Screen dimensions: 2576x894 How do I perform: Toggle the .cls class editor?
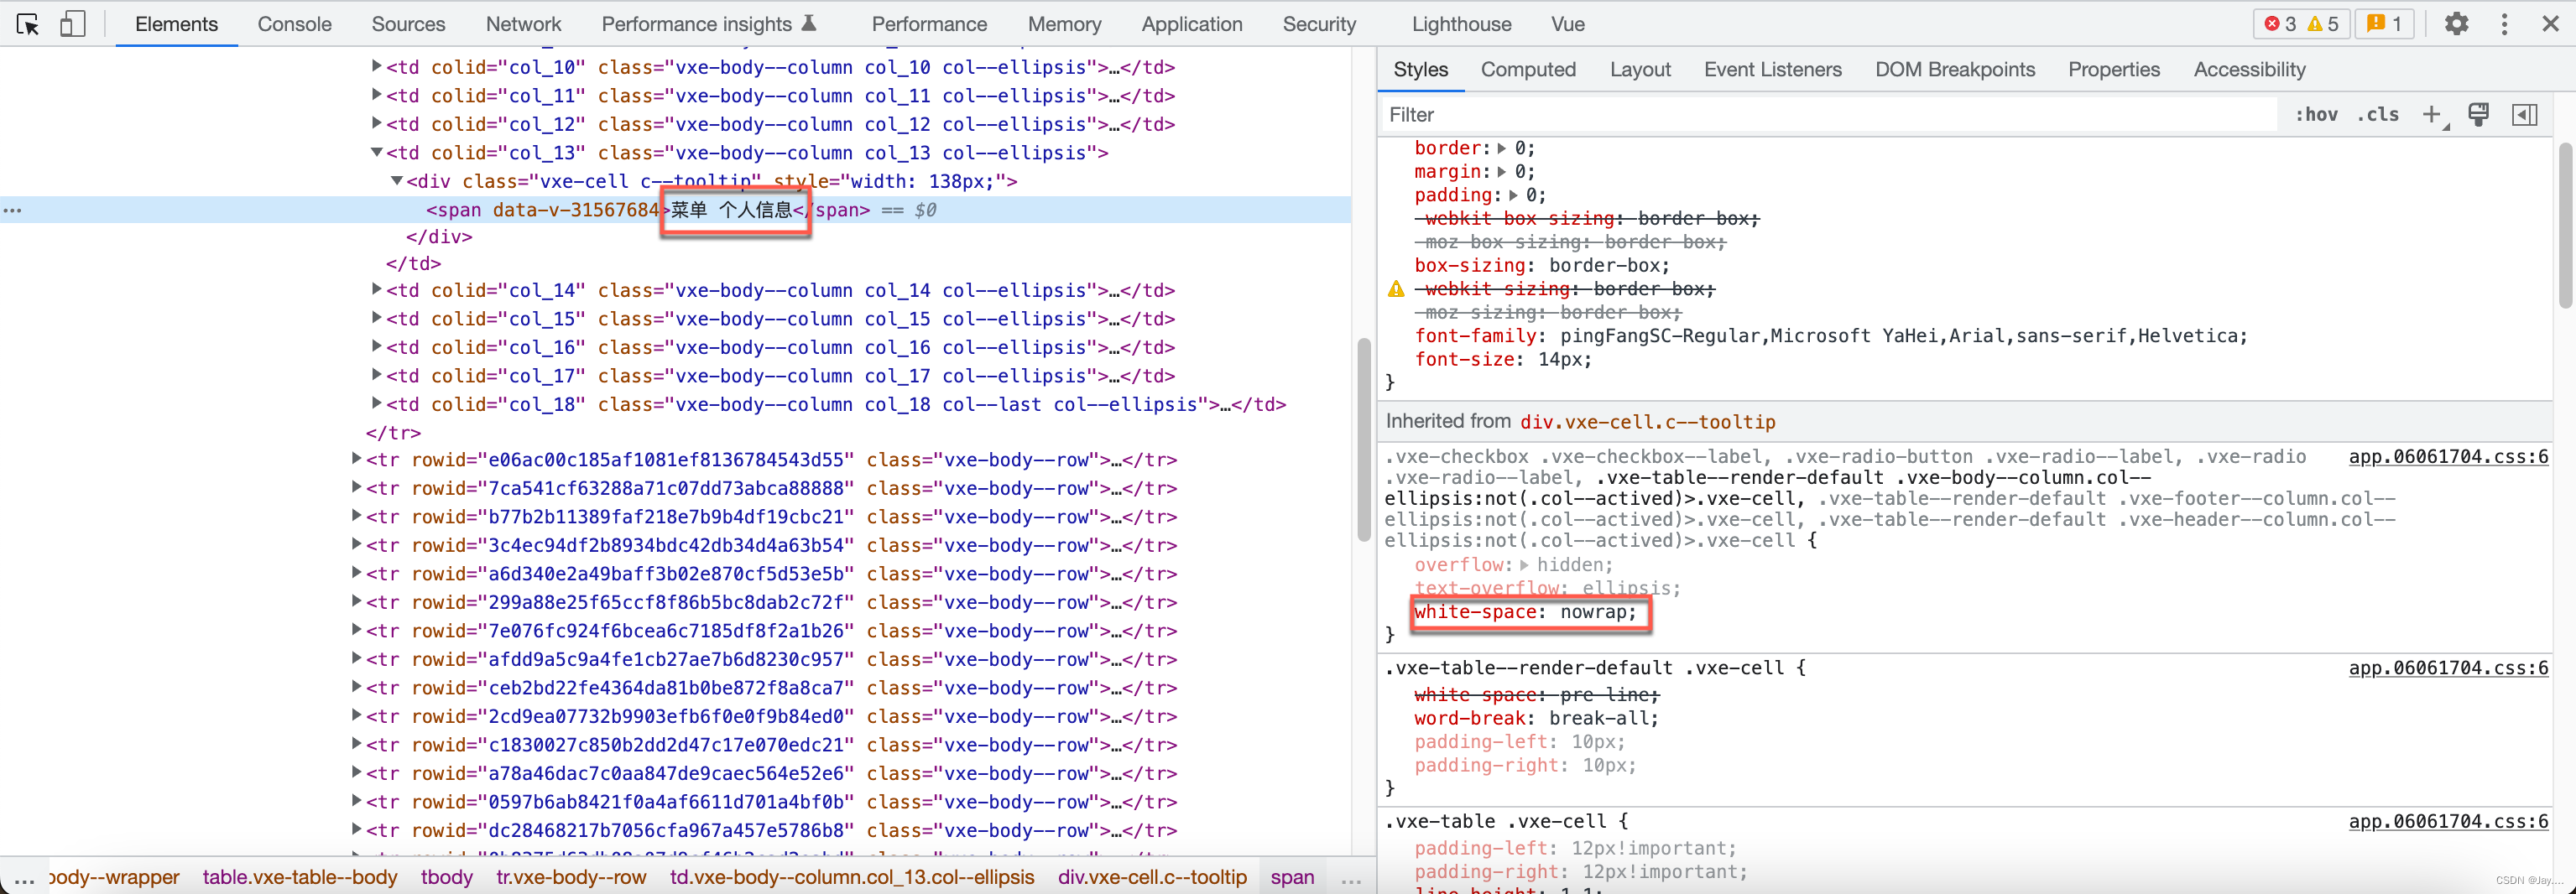(x=2378, y=115)
